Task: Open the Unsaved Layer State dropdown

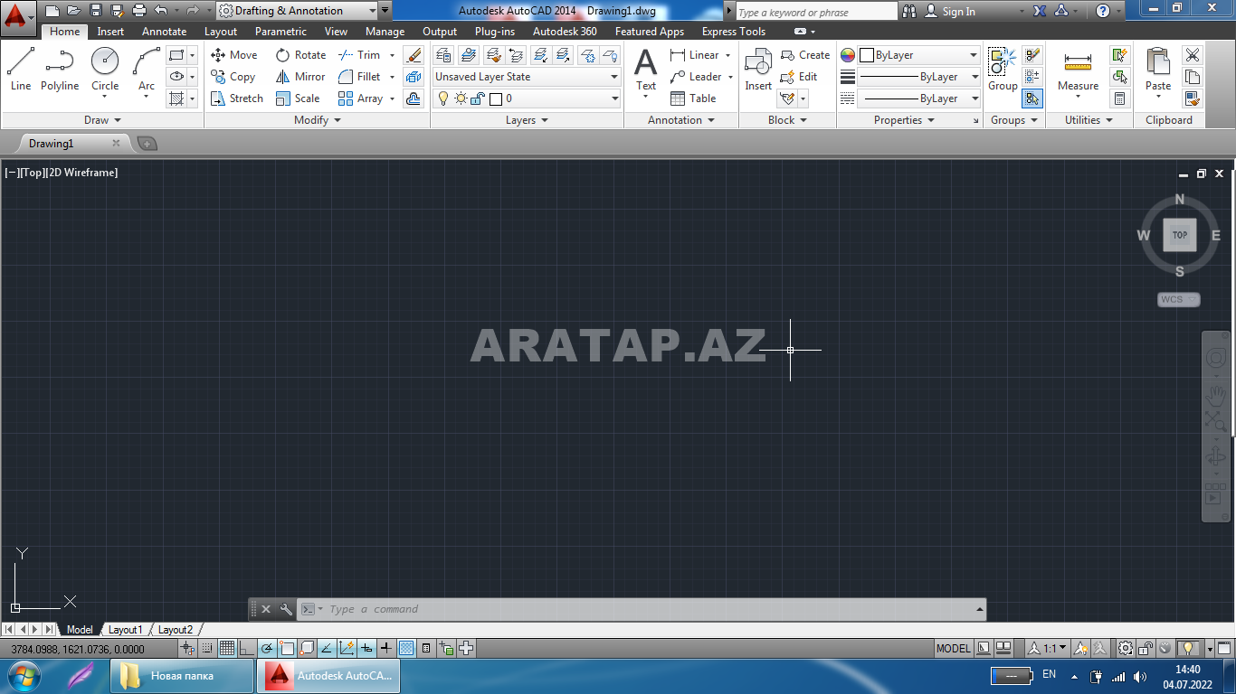Action: coord(527,77)
